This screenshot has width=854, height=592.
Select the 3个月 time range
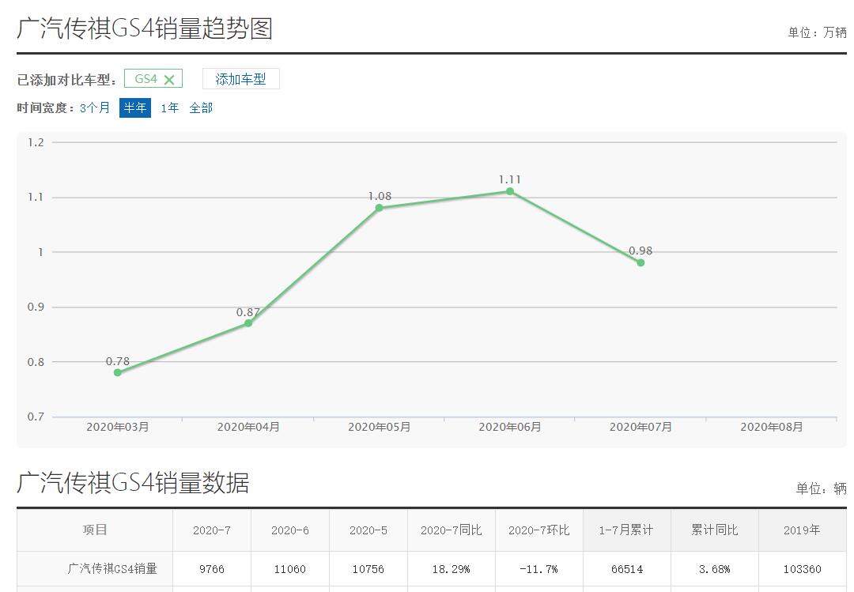click(95, 107)
